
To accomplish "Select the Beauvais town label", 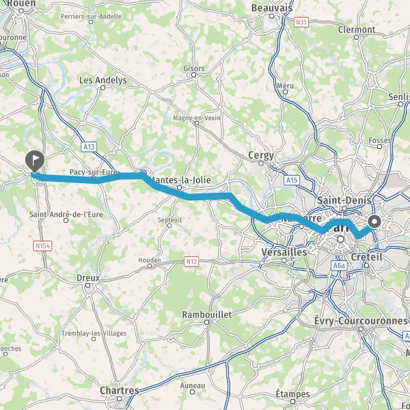I will coord(272,8).
